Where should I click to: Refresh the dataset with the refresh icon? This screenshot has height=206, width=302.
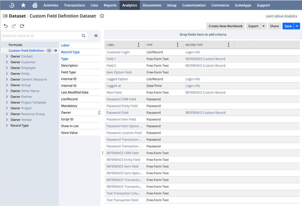coord(22,26)
